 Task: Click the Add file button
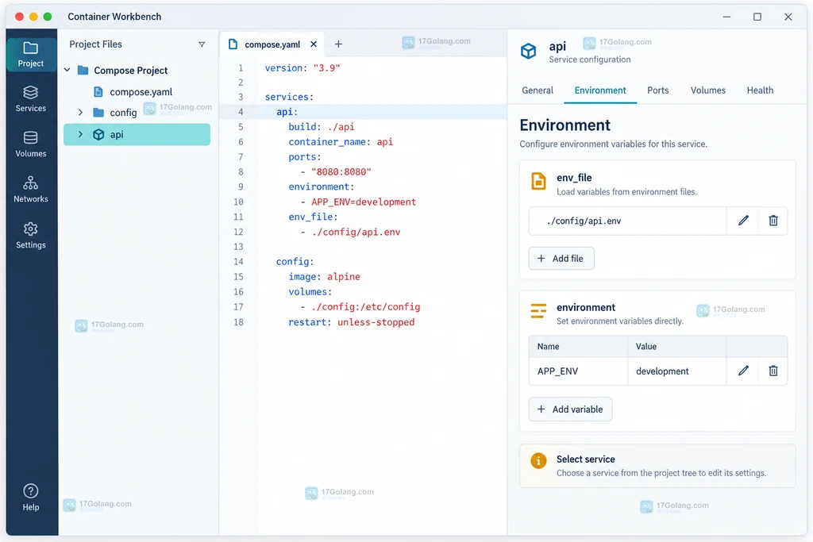[x=561, y=259]
